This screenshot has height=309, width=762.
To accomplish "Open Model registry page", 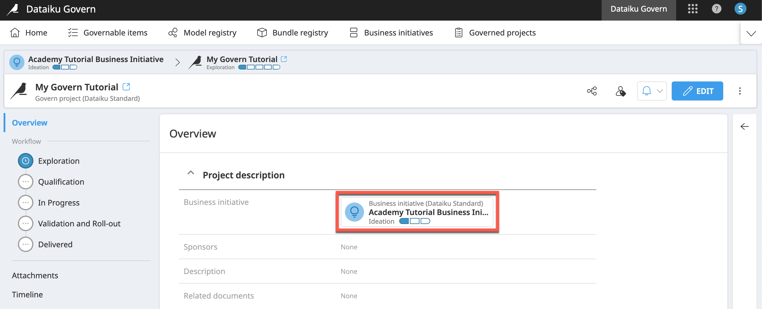I will pyautogui.click(x=202, y=33).
